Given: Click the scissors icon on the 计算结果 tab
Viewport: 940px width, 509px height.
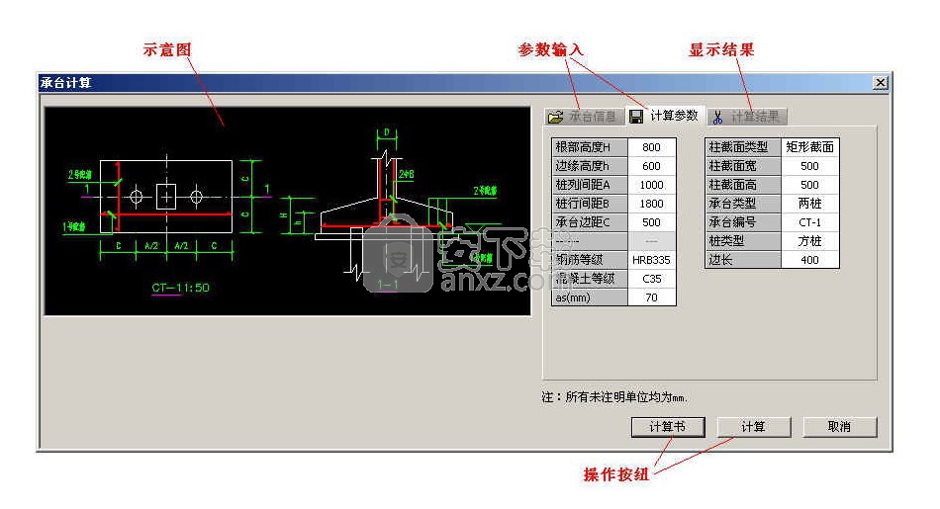Looking at the screenshot, I should [717, 117].
